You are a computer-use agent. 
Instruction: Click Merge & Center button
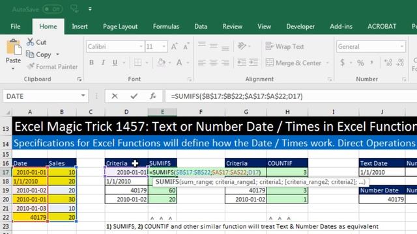click(x=293, y=63)
